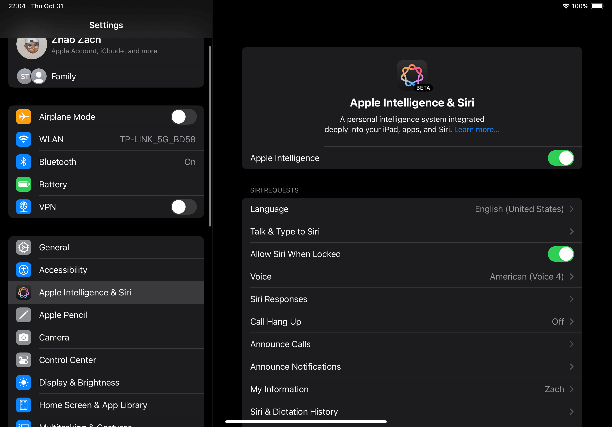The height and width of the screenshot is (427, 612).
Task: Turn off Apple Intelligence switch
Action: pos(560,158)
